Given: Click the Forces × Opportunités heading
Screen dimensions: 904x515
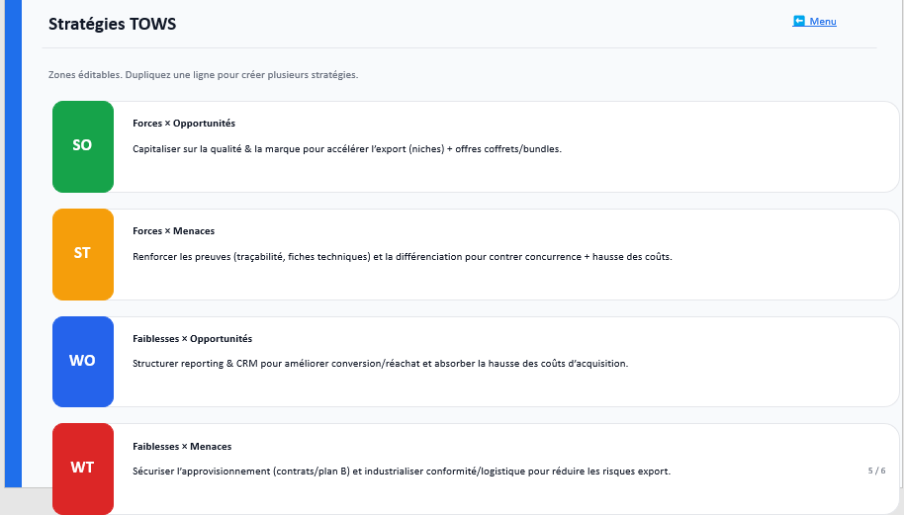Looking at the screenshot, I should coord(184,124).
